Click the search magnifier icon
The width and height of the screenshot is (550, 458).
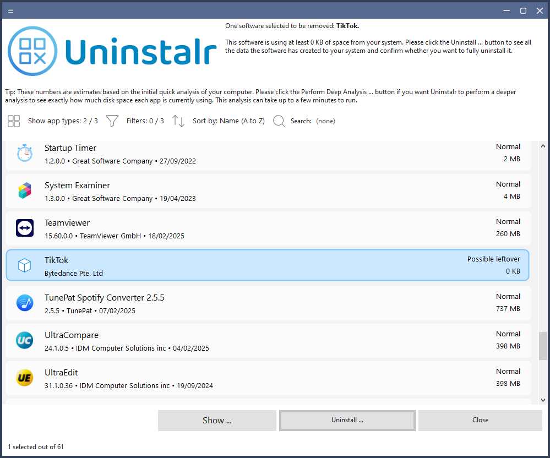[x=279, y=121]
